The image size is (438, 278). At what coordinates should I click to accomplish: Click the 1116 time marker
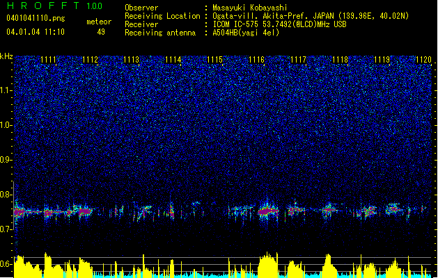[256, 60]
